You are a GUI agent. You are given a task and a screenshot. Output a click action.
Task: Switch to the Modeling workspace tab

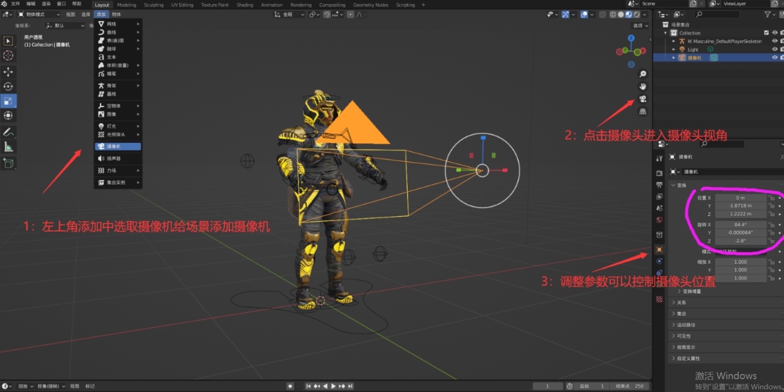[x=127, y=5]
